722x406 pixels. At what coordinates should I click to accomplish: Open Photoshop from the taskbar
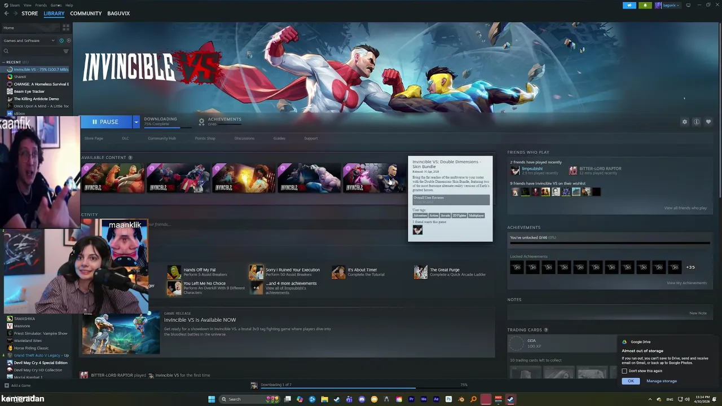[x=448, y=399]
